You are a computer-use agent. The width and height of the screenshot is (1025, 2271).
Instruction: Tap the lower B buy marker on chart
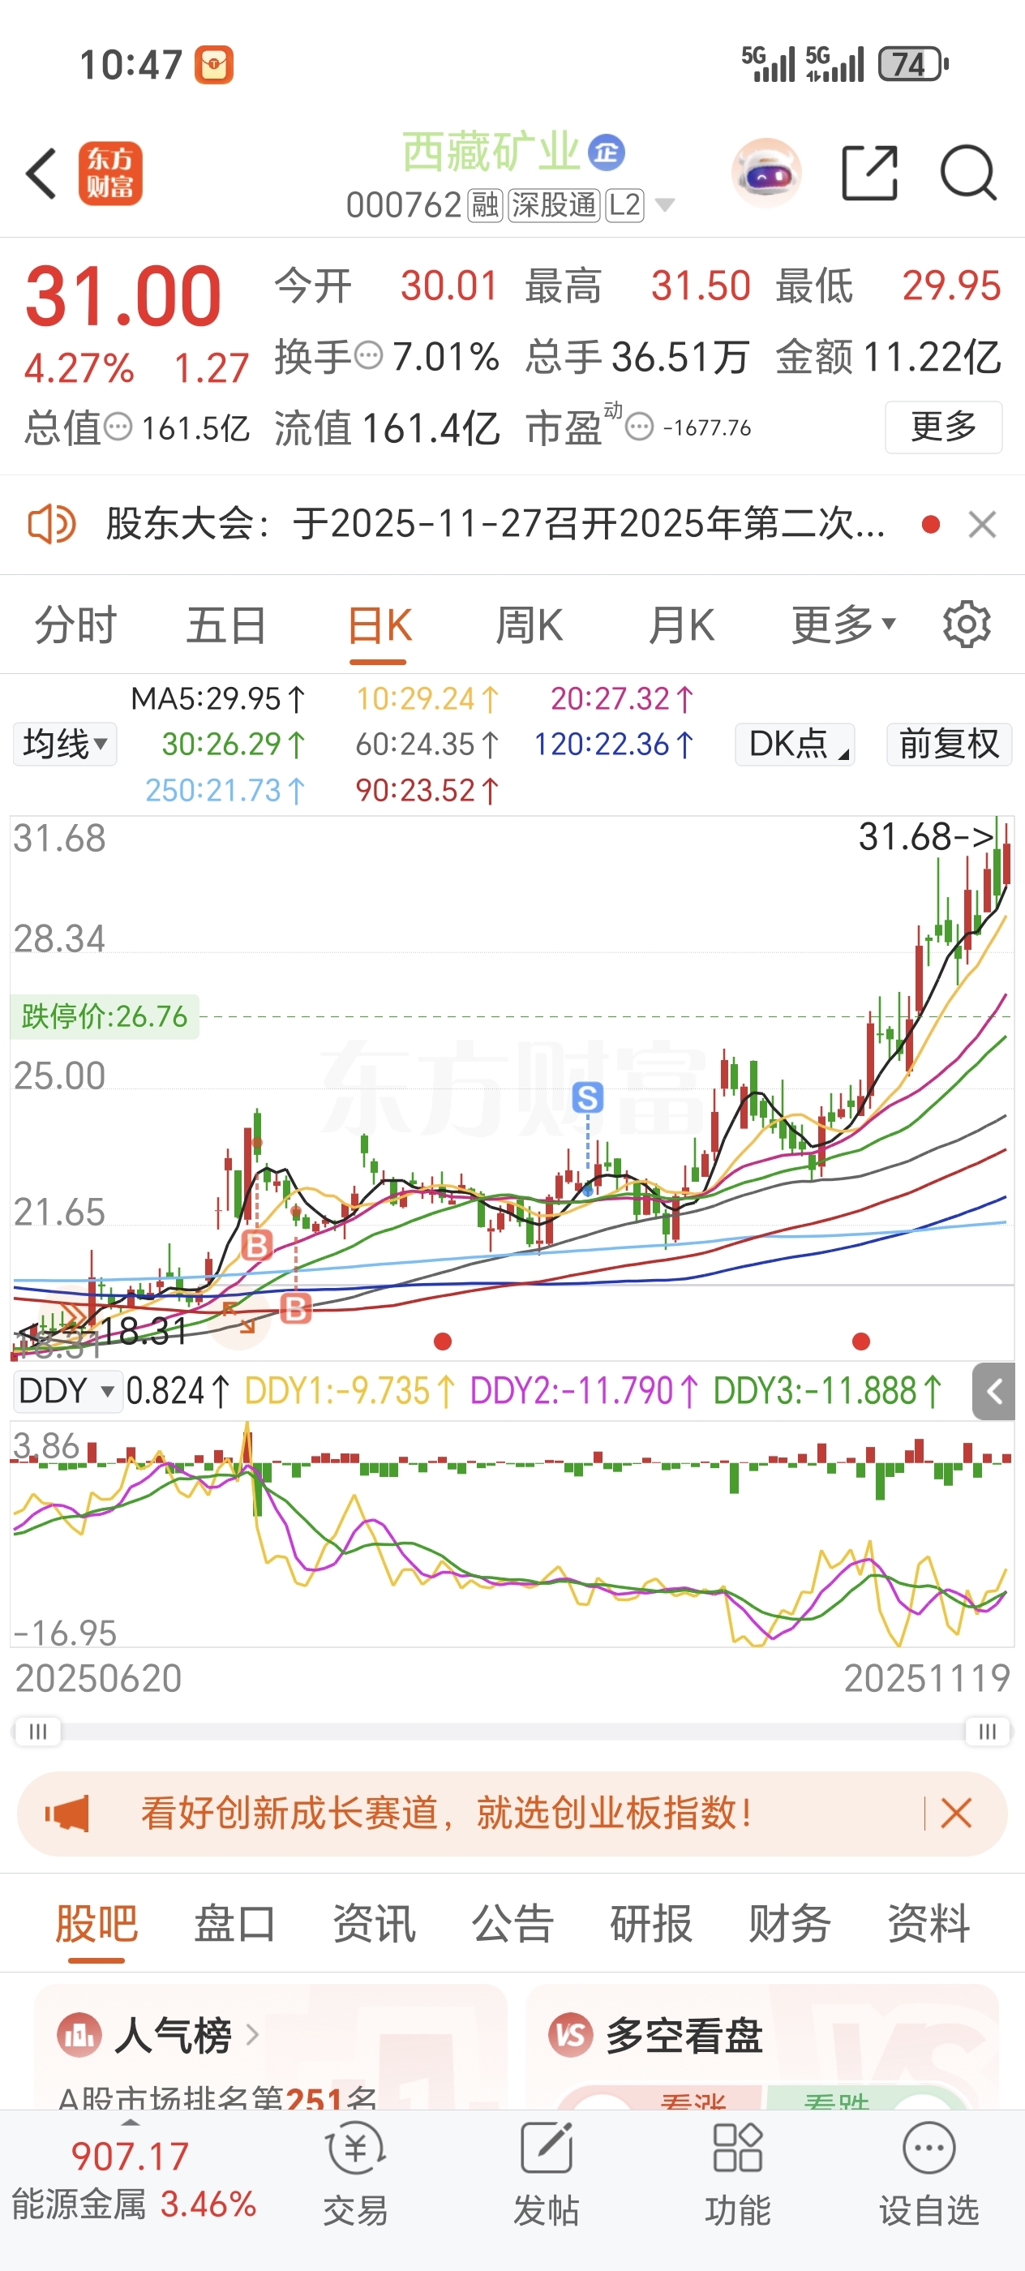(x=296, y=1308)
